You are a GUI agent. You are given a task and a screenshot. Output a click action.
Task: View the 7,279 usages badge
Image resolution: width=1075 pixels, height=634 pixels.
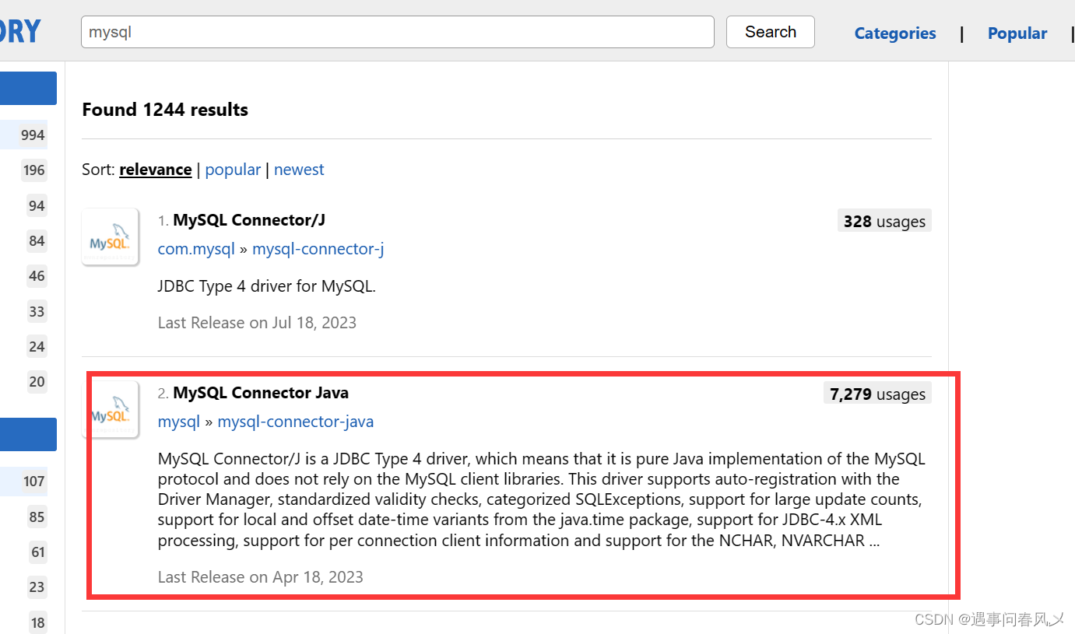877,394
